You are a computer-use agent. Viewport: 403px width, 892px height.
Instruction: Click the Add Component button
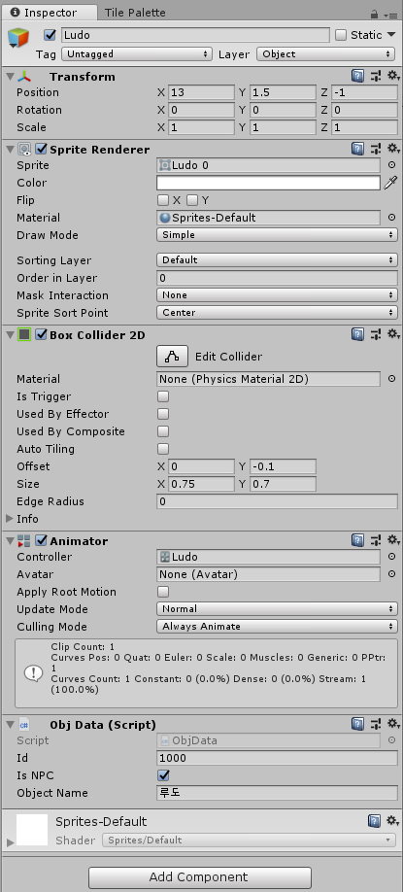pyautogui.click(x=200, y=877)
